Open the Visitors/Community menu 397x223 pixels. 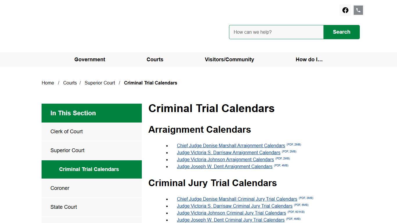(x=229, y=60)
